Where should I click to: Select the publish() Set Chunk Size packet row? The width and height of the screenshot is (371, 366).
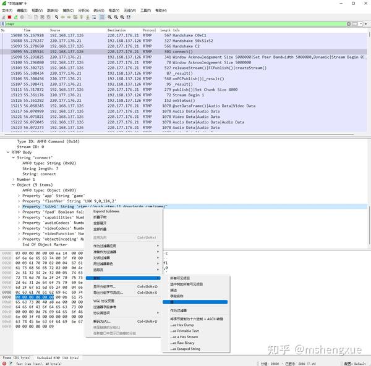[185, 89]
